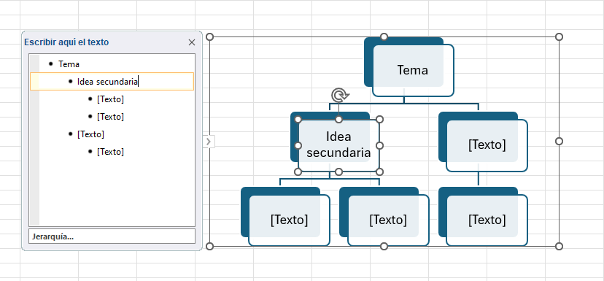This screenshot has width=604, height=281.
Task: Select the 'Tema' shape in the diagram
Action: point(413,70)
